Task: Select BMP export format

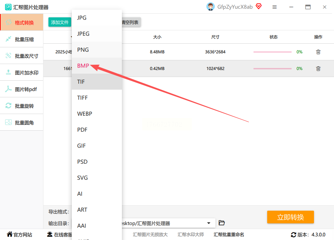Action: pyautogui.click(x=97, y=66)
